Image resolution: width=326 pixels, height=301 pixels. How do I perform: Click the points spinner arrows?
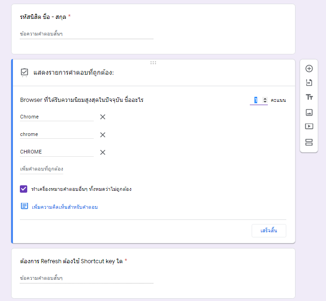point(265,100)
